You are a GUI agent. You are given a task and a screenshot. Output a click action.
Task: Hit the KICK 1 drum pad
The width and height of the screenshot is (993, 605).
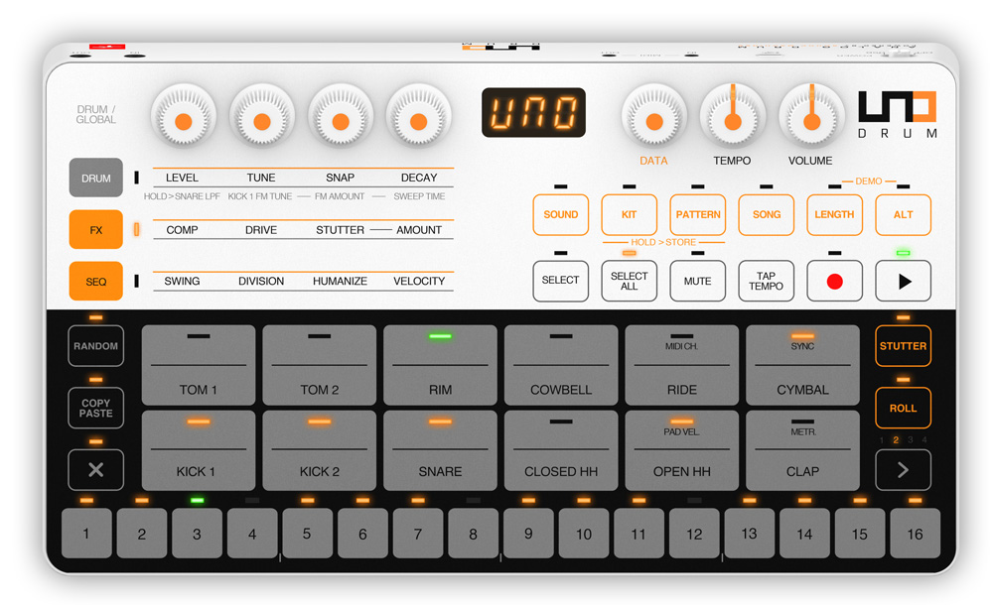(199, 451)
